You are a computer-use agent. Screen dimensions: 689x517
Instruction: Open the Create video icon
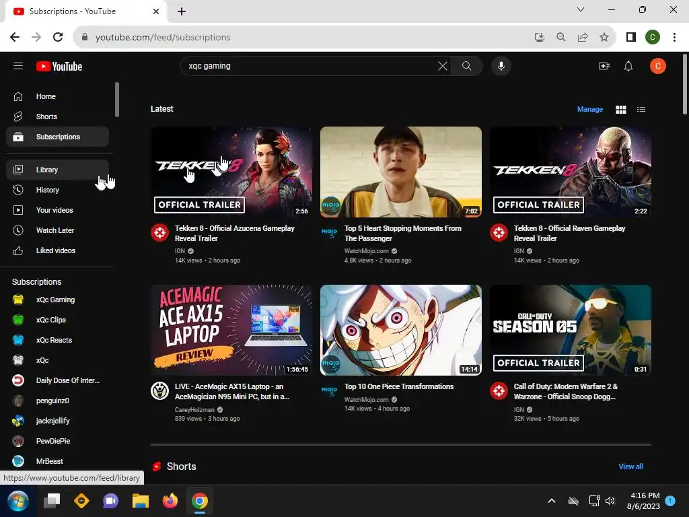click(x=604, y=66)
